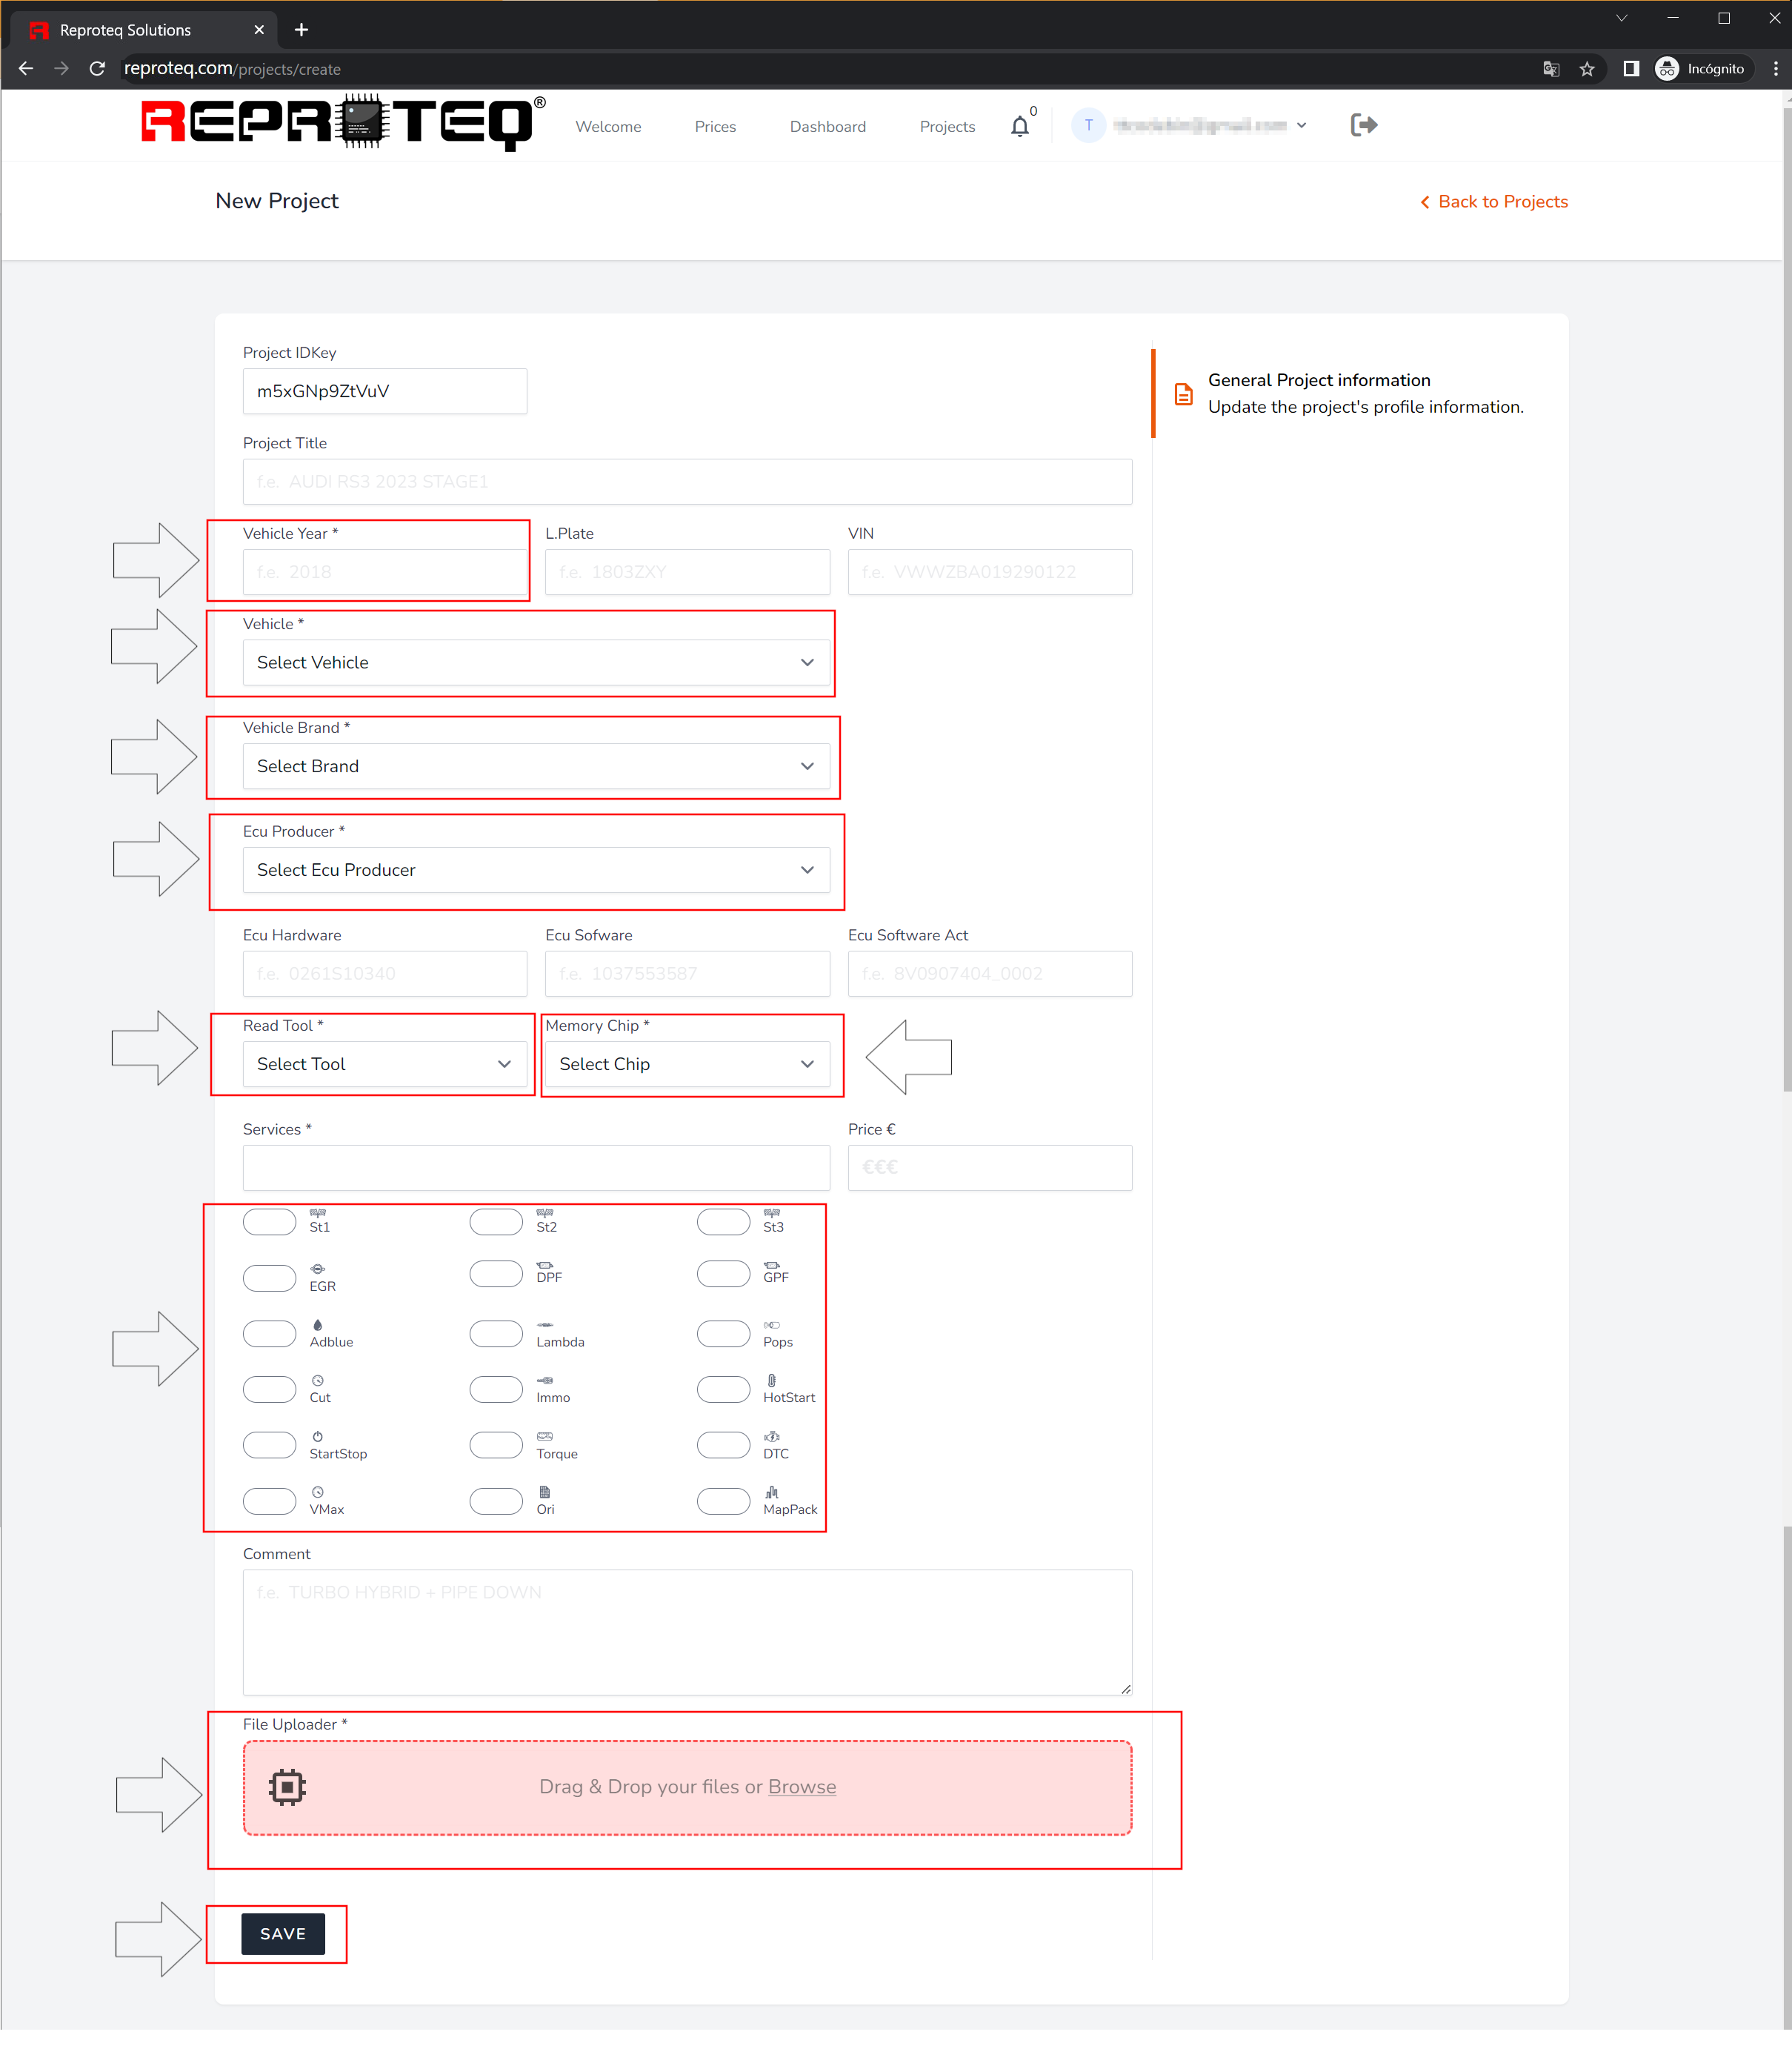Click the Ecu Software Act field

point(990,974)
